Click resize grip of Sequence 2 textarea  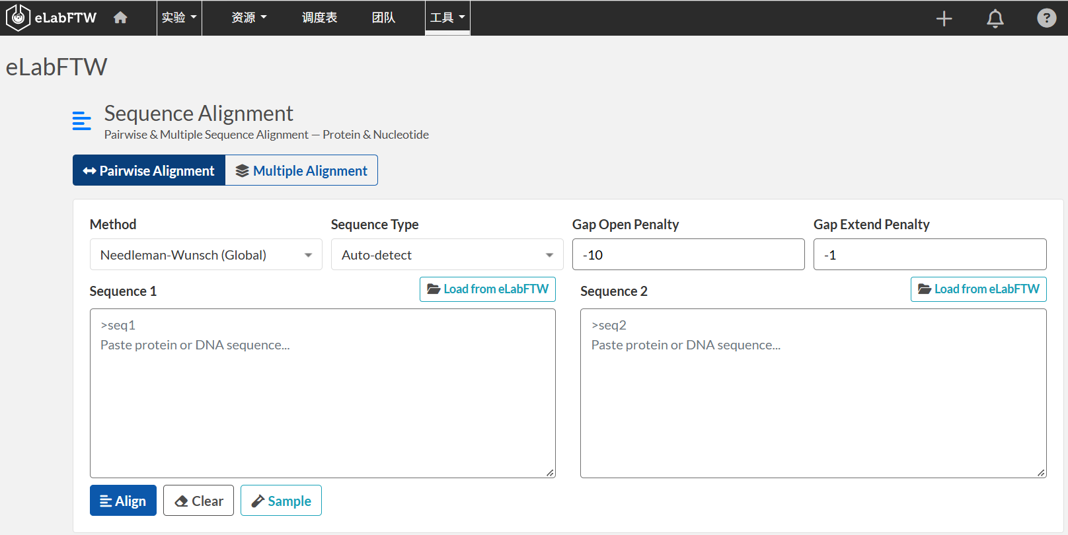1041,472
